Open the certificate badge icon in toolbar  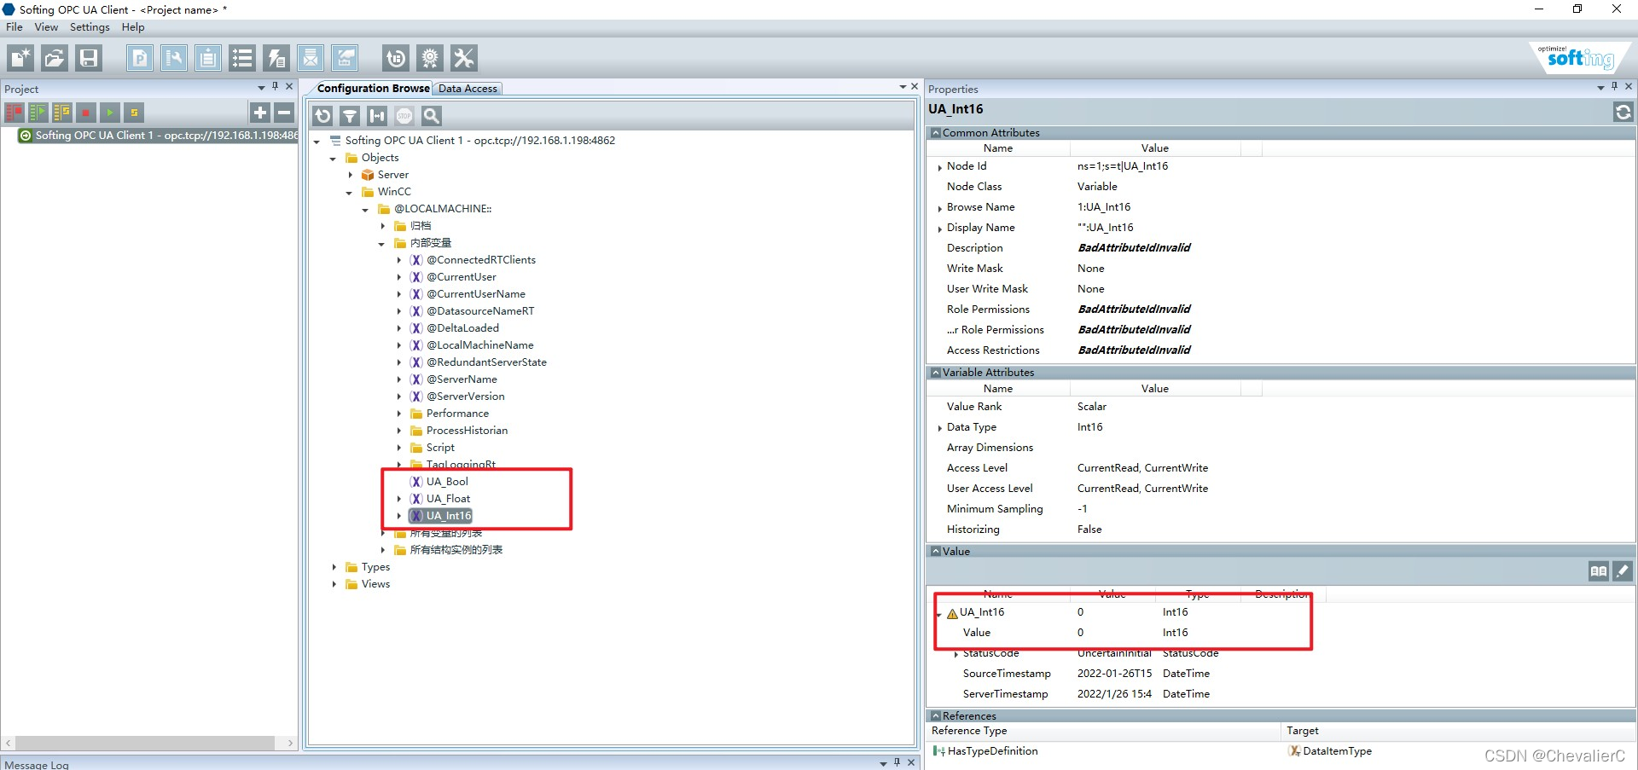point(430,58)
